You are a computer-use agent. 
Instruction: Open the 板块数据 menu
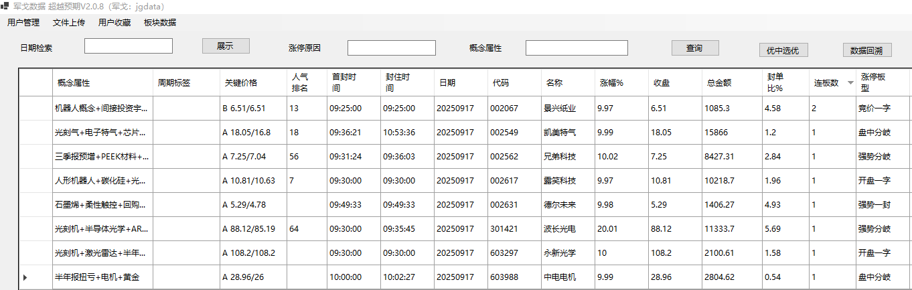160,23
